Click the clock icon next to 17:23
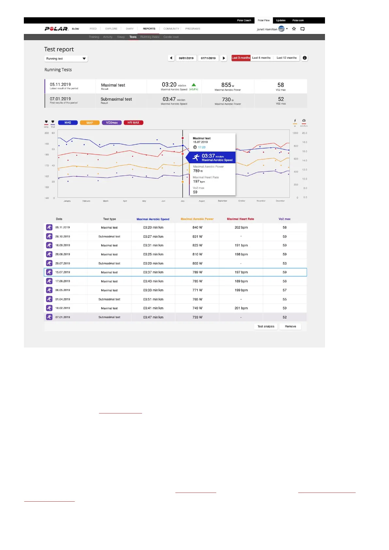The image size is (389, 550). click(x=195, y=147)
